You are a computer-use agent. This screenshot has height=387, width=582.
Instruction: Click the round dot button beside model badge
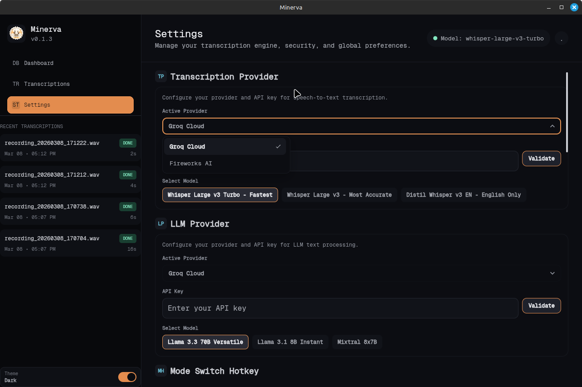(562, 39)
